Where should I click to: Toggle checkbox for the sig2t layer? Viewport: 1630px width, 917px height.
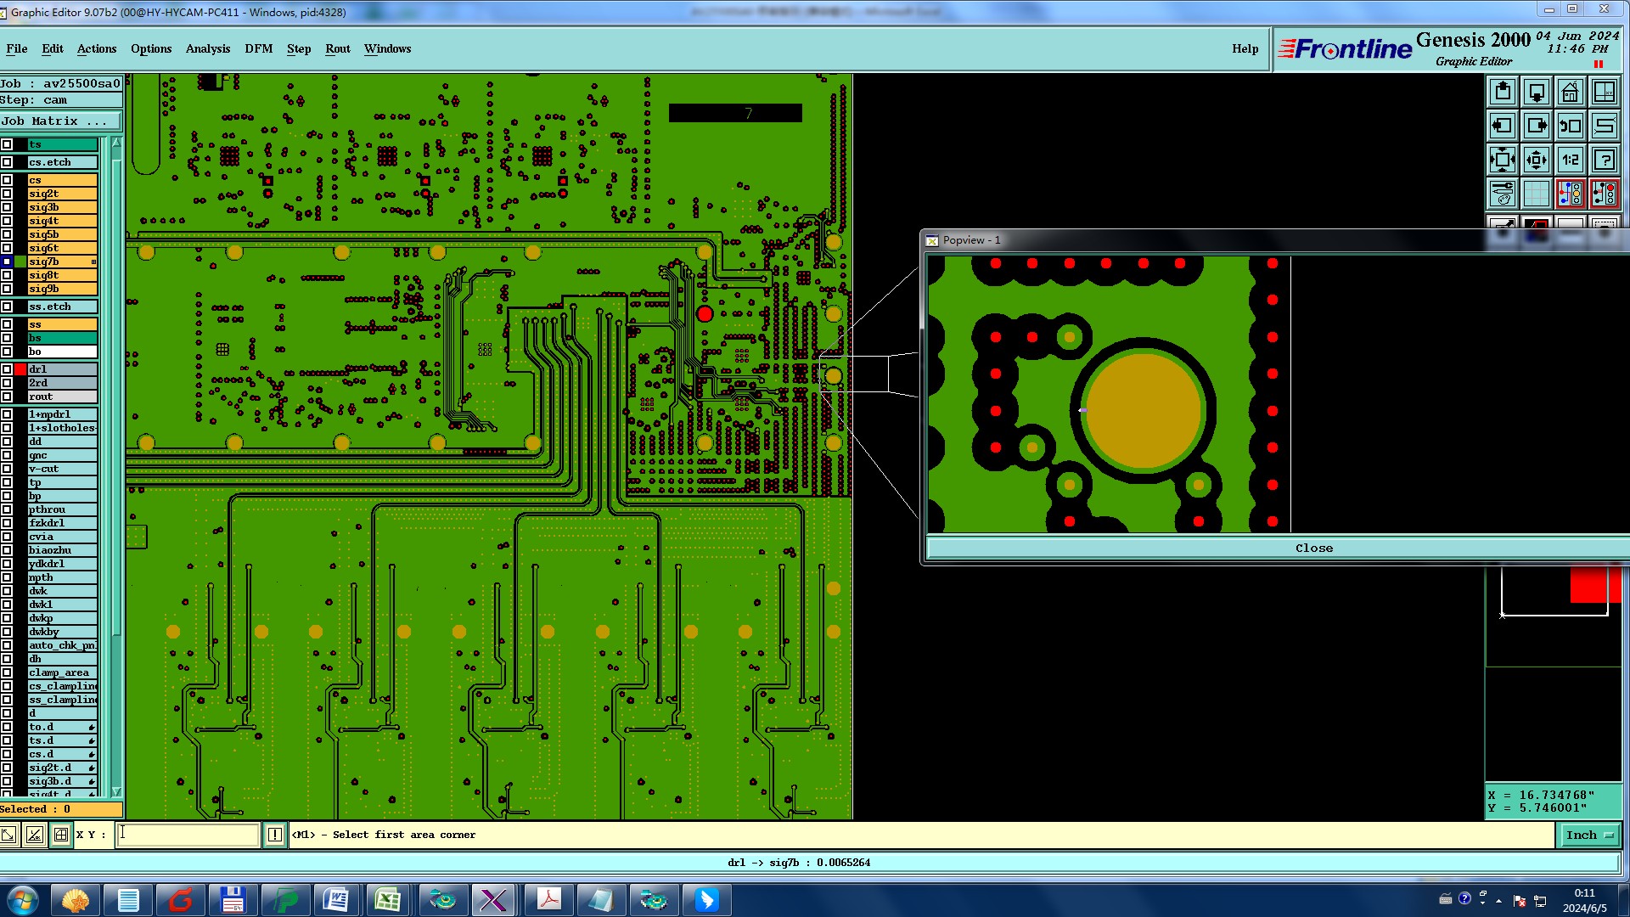[7, 194]
